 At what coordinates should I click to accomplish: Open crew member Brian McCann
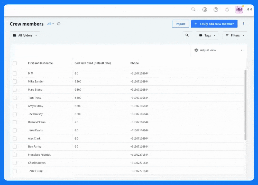[x=37, y=122]
